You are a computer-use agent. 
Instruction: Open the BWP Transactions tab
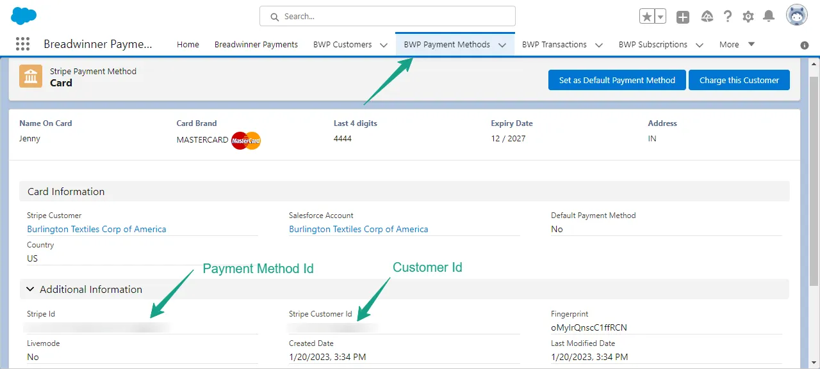[x=554, y=44]
